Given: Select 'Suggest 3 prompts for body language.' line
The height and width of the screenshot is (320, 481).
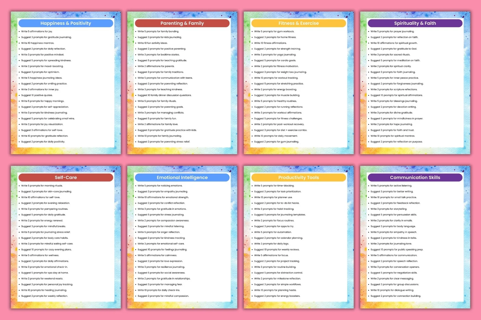Looking at the screenshot, I should coord(393,226).
